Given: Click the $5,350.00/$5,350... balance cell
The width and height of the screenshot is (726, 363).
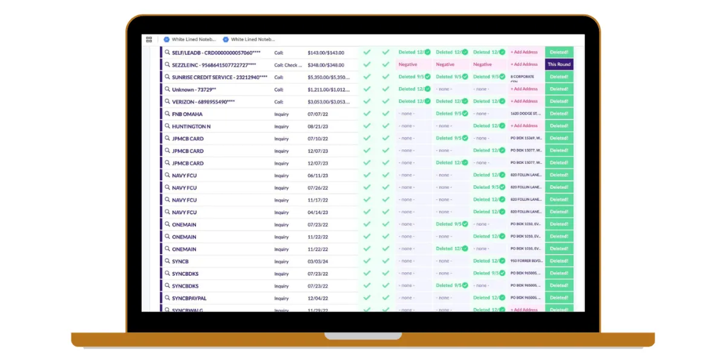Looking at the screenshot, I should (x=328, y=77).
